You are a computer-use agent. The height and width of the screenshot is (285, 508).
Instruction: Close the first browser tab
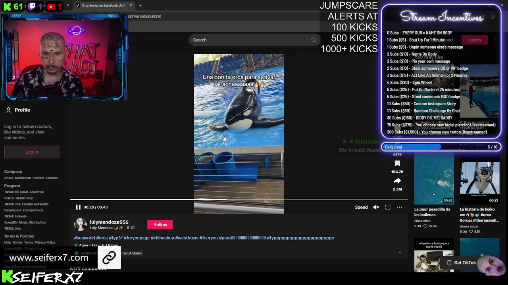(67, 6)
